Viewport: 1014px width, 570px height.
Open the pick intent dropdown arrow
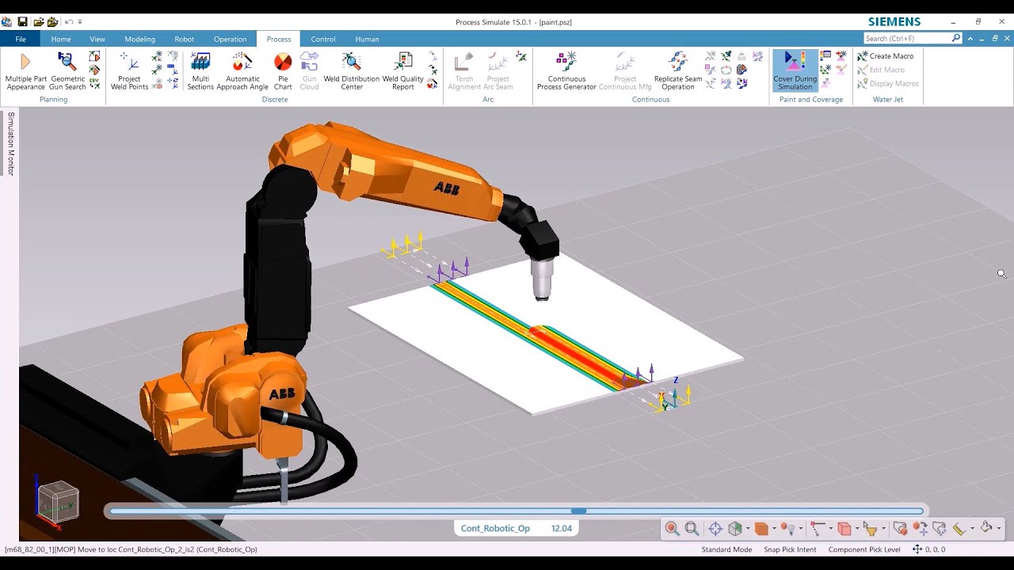click(831, 528)
